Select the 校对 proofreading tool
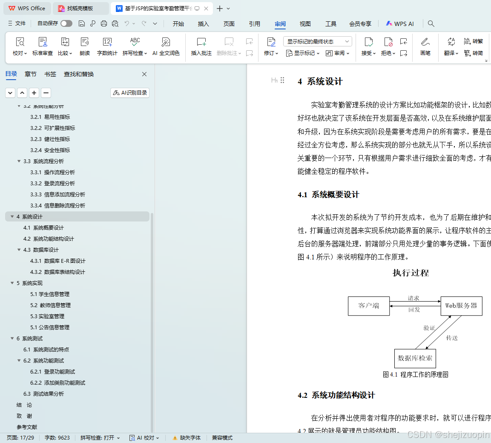The width and height of the screenshot is (491, 443). pyautogui.click(x=20, y=46)
